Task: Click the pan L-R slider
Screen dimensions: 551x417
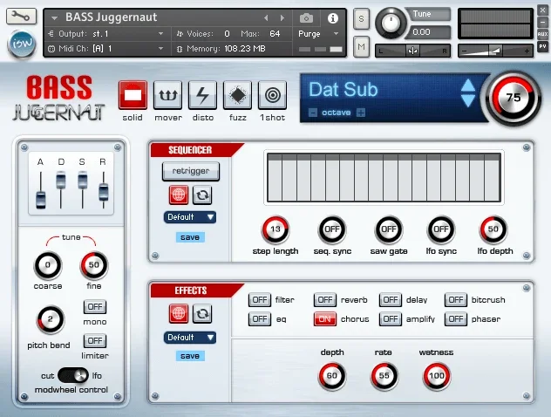Action: [413, 51]
